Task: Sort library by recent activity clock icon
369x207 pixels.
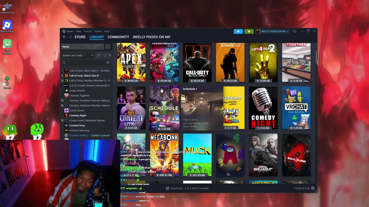Action: pos(105,55)
